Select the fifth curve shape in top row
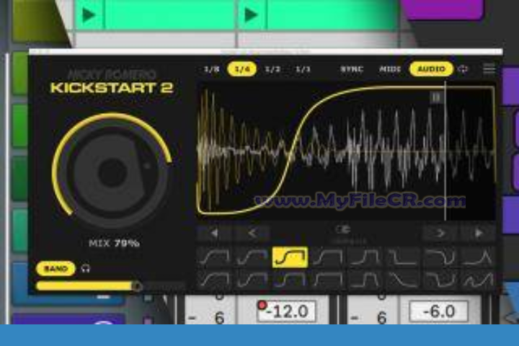Screen dimensions: 519x346 365,257
